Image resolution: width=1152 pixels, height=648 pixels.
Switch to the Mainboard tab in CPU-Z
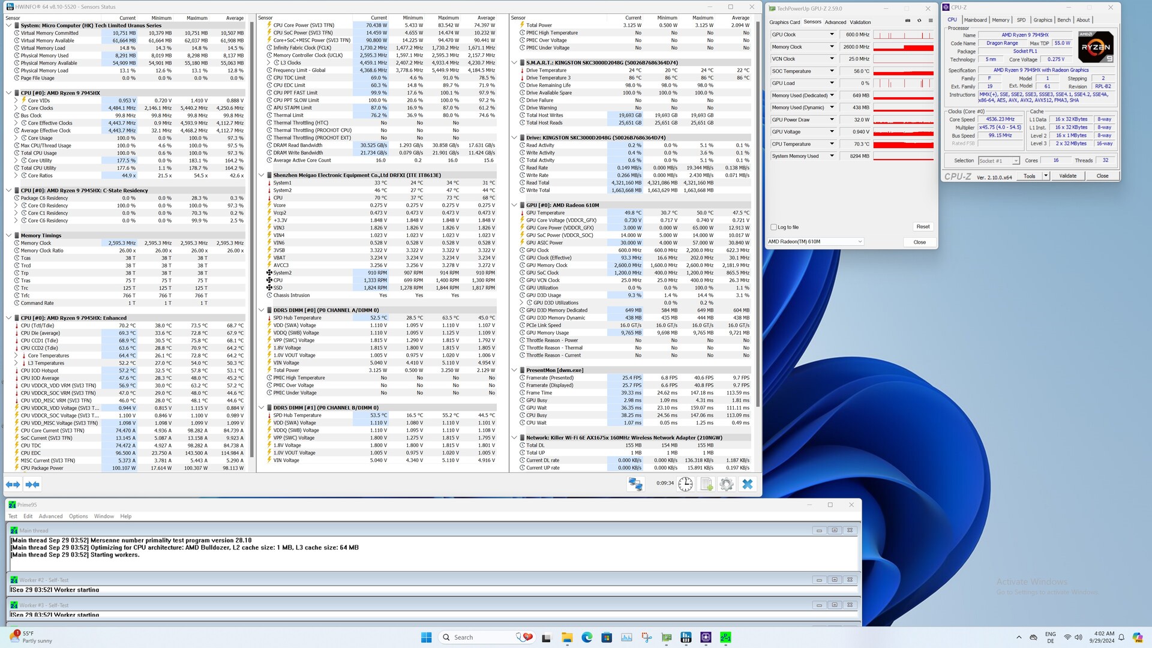click(975, 20)
